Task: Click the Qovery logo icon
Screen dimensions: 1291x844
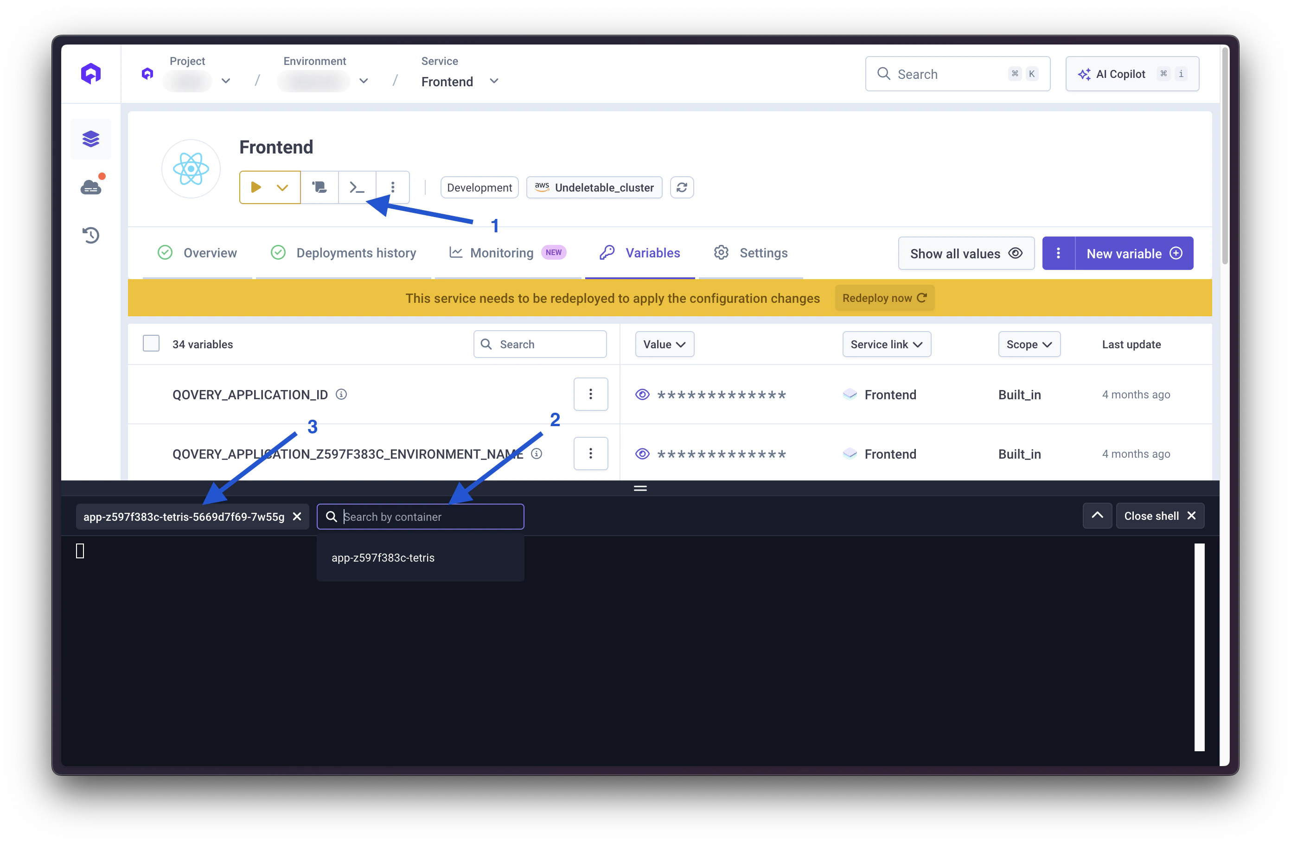Action: (90, 73)
